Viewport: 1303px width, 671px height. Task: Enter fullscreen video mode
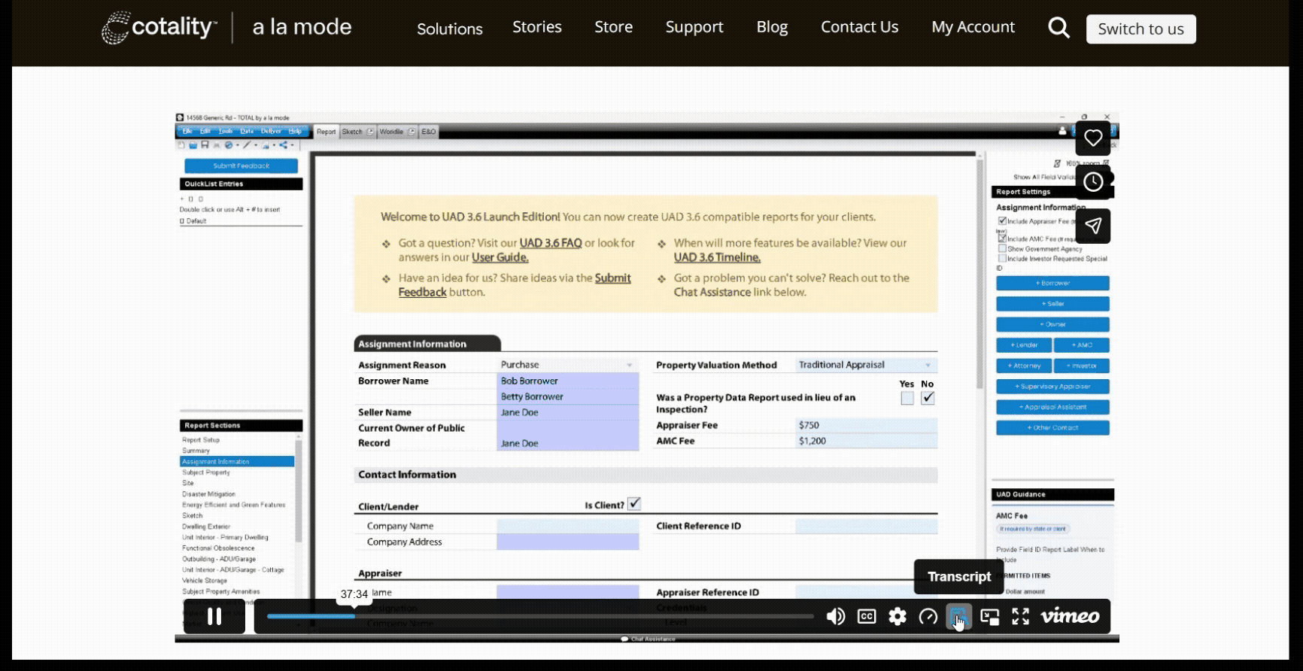click(x=1020, y=617)
